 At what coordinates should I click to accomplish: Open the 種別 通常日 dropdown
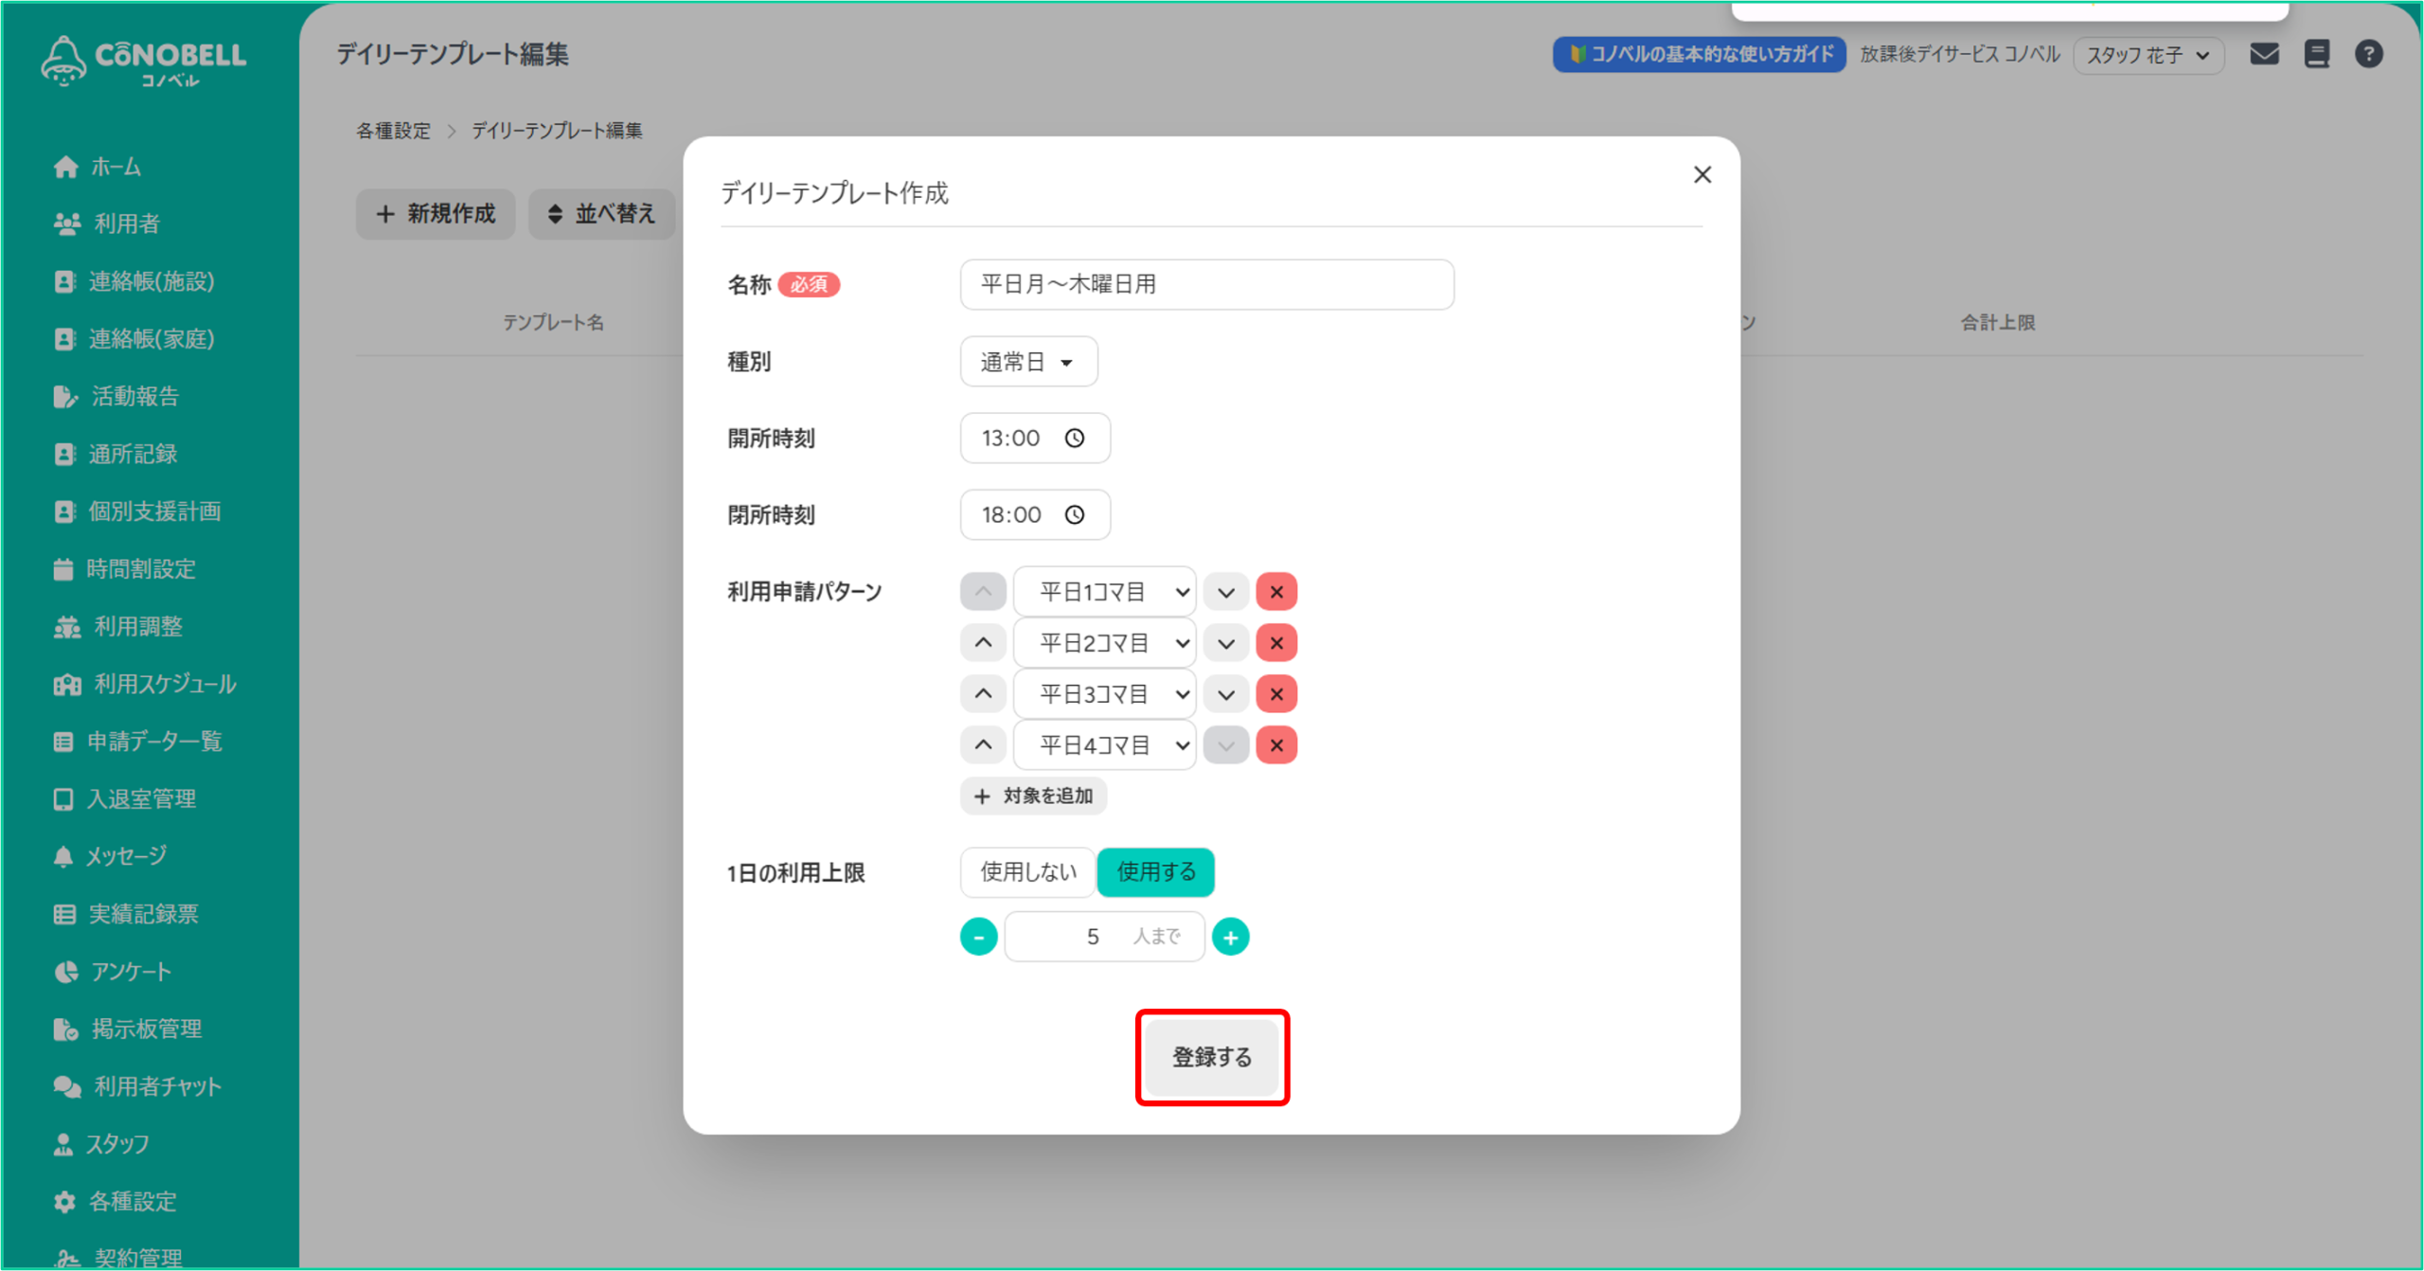pyautogui.click(x=1028, y=362)
